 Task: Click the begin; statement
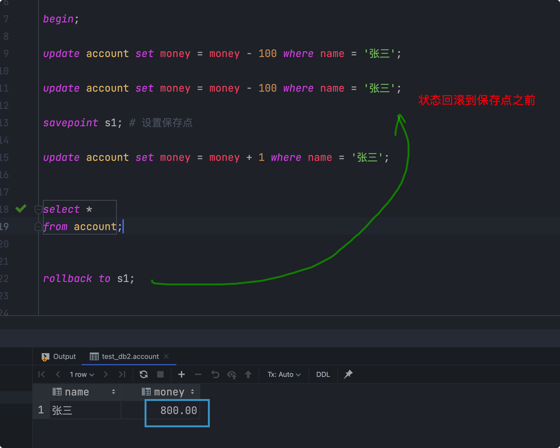click(61, 19)
